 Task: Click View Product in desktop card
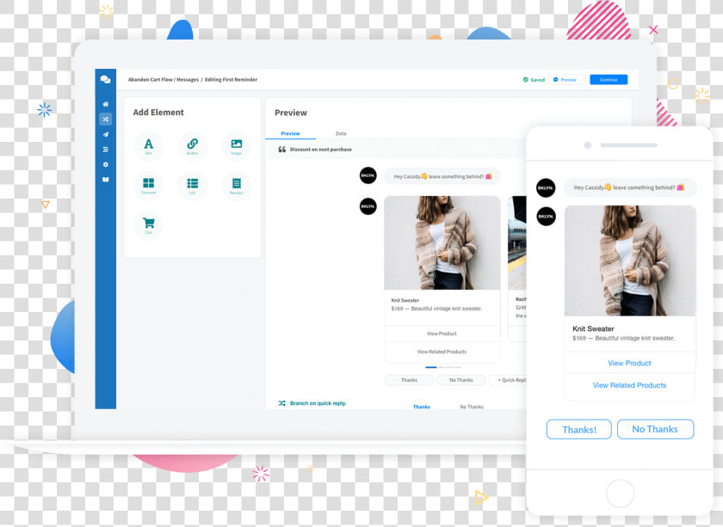pos(442,334)
